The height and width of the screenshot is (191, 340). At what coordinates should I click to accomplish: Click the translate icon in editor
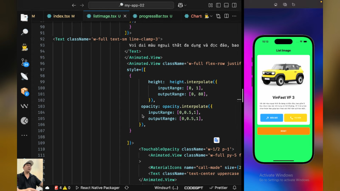tap(216, 140)
